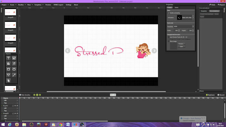Toggle lock icon on Image33 row
The image size is (226, 127).
(17, 113)
